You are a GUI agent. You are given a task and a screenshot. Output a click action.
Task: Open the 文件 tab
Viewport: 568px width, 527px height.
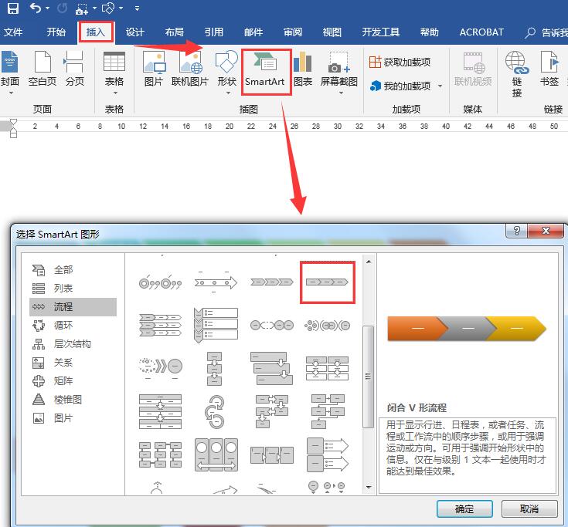pos(13,32)
